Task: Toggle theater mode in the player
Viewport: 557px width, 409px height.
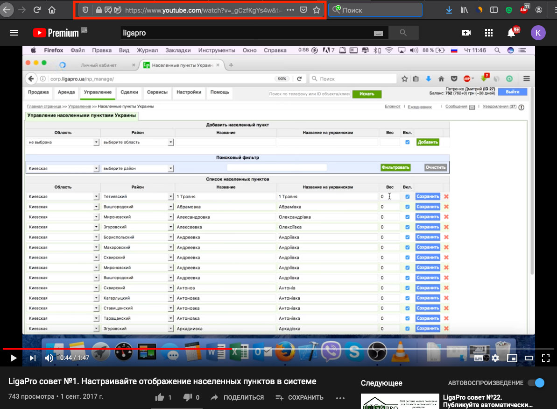Action: [529, 358]
